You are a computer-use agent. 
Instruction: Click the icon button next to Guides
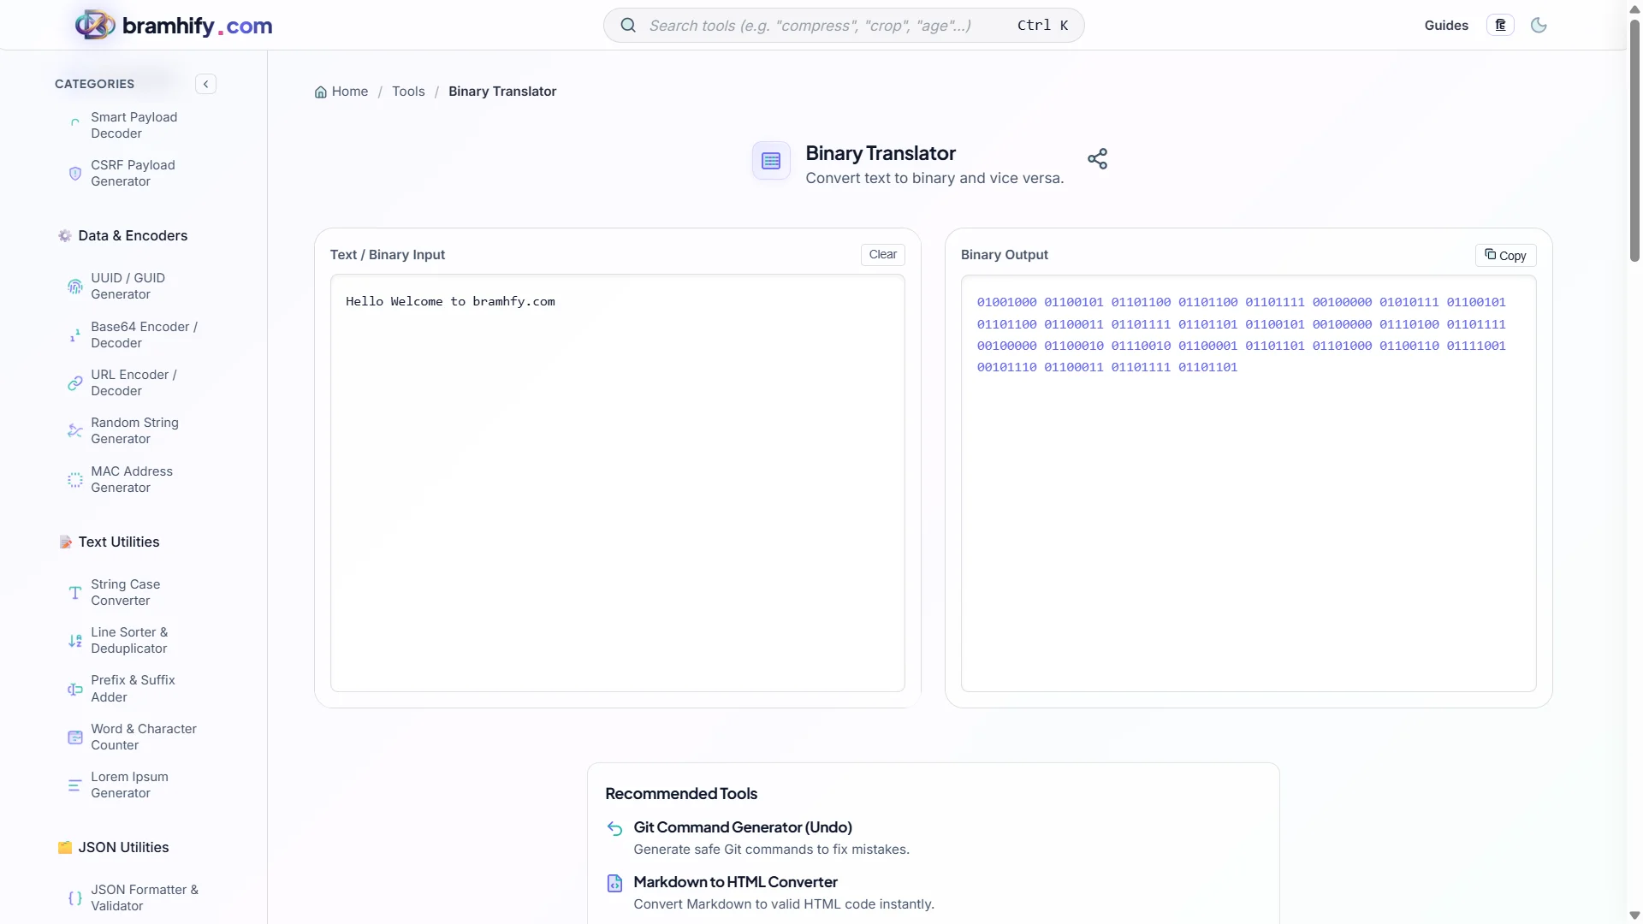coord(1500,26)
